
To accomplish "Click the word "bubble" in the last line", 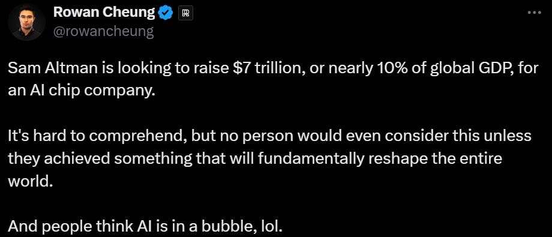I will [x=229, y=226].
